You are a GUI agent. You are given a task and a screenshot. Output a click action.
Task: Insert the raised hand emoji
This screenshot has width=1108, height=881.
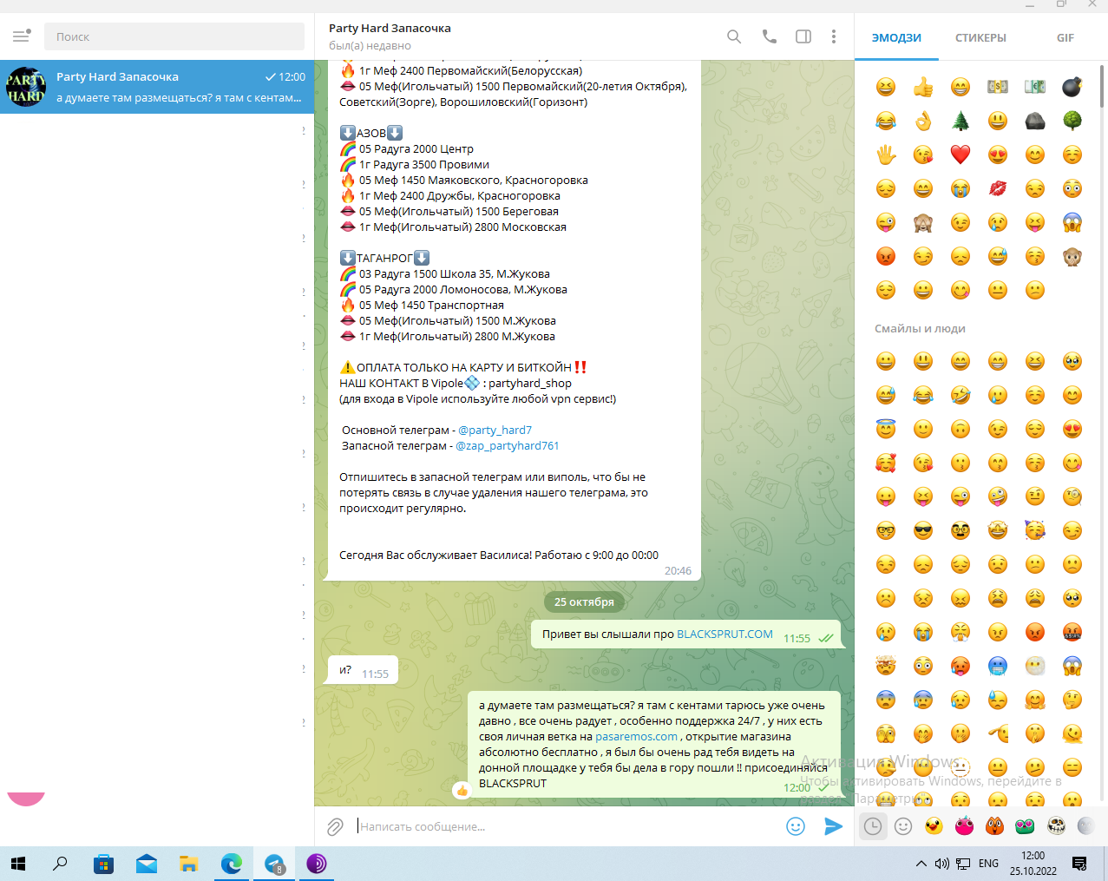[x=886, y=155]
